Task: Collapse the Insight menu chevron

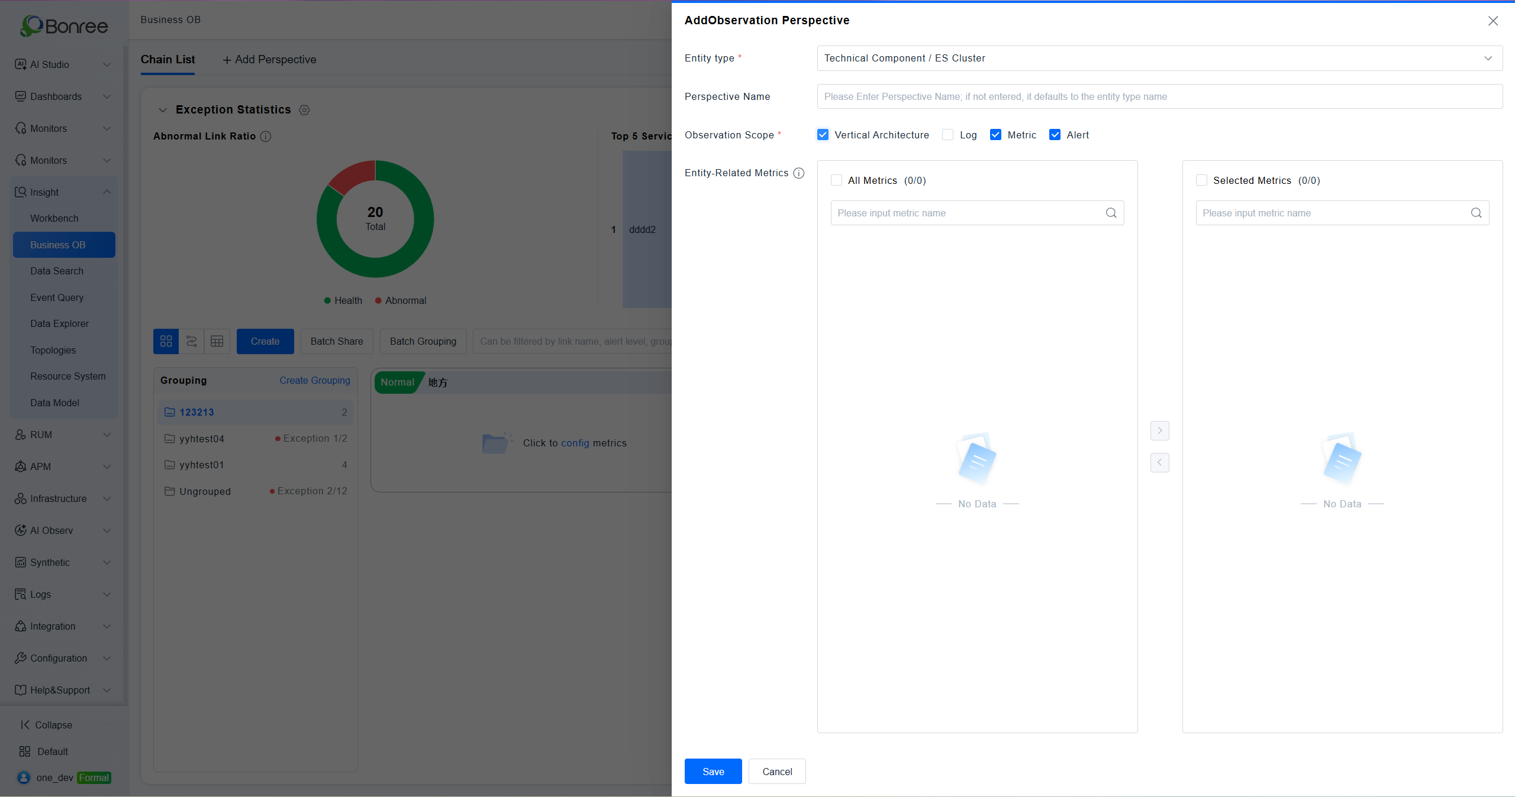Action: (107, 192)
